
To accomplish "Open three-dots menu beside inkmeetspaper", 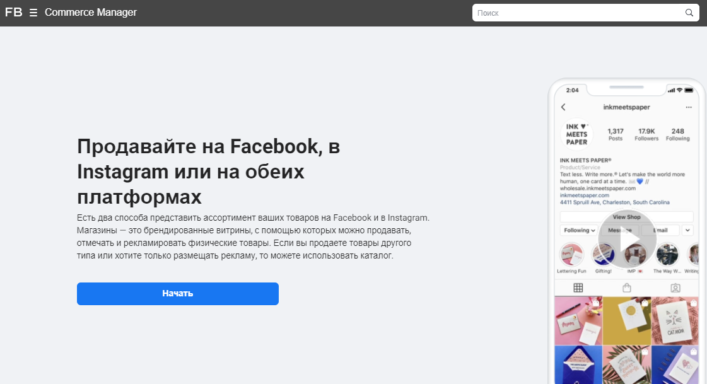I will [689, 107].
